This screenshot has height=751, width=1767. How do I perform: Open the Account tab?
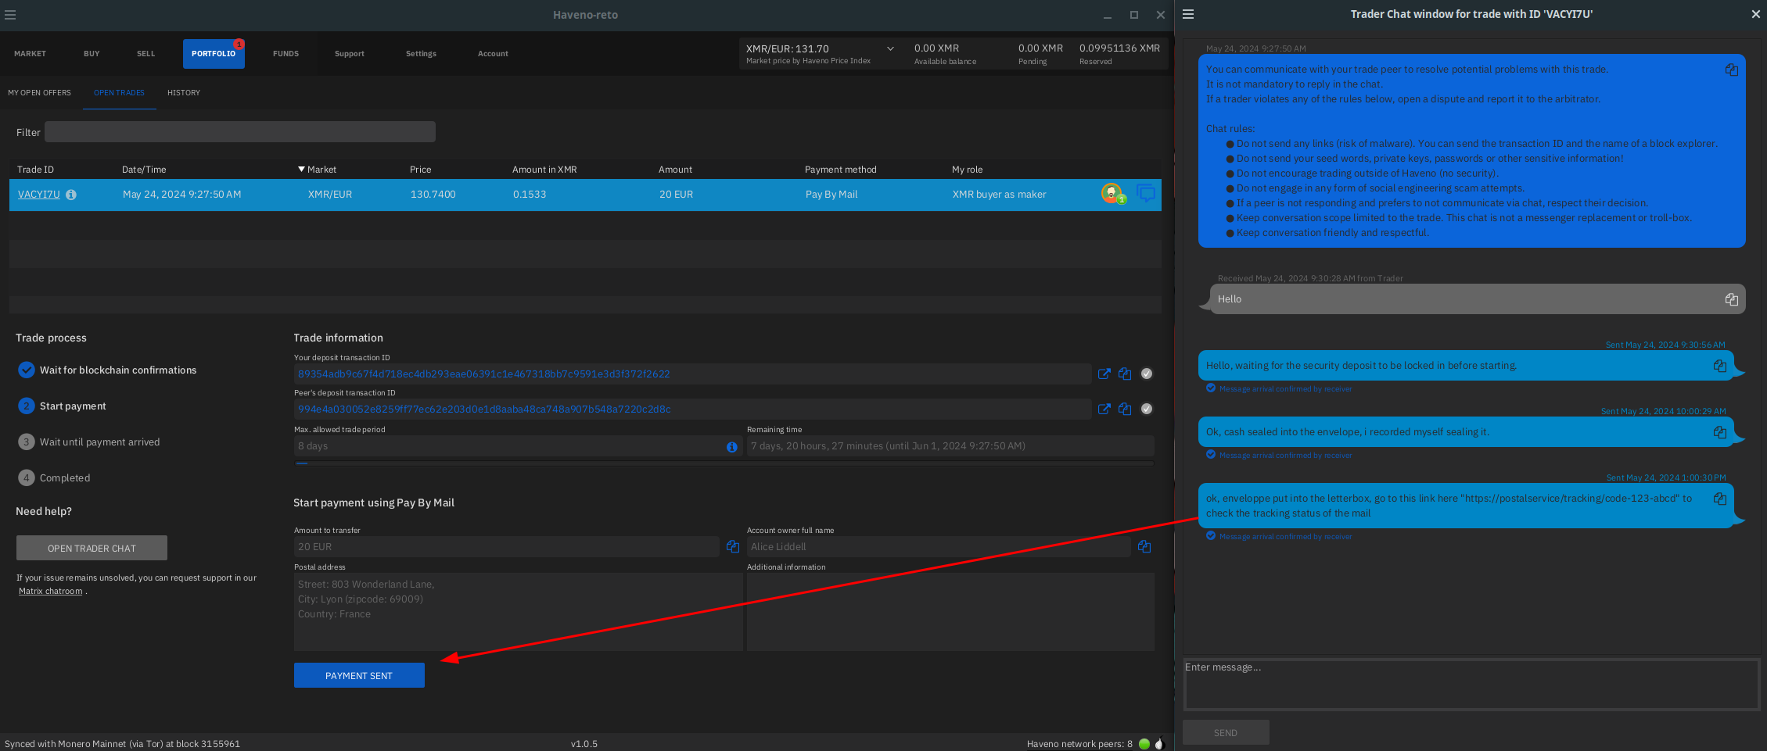coord(493,54)
